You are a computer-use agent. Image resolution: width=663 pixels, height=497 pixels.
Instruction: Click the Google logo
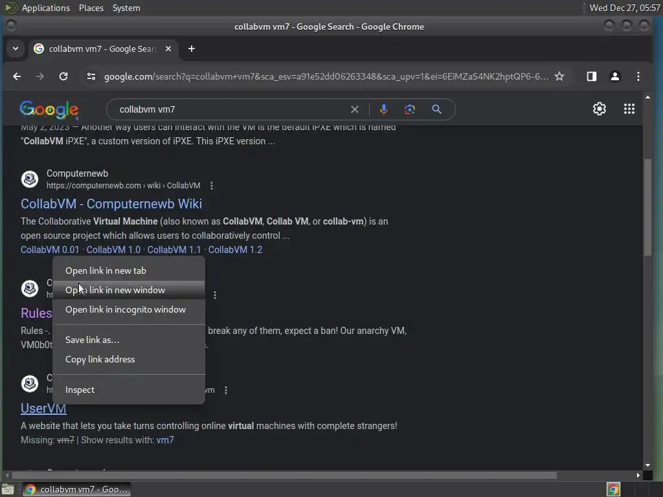[x=49, y=109]
